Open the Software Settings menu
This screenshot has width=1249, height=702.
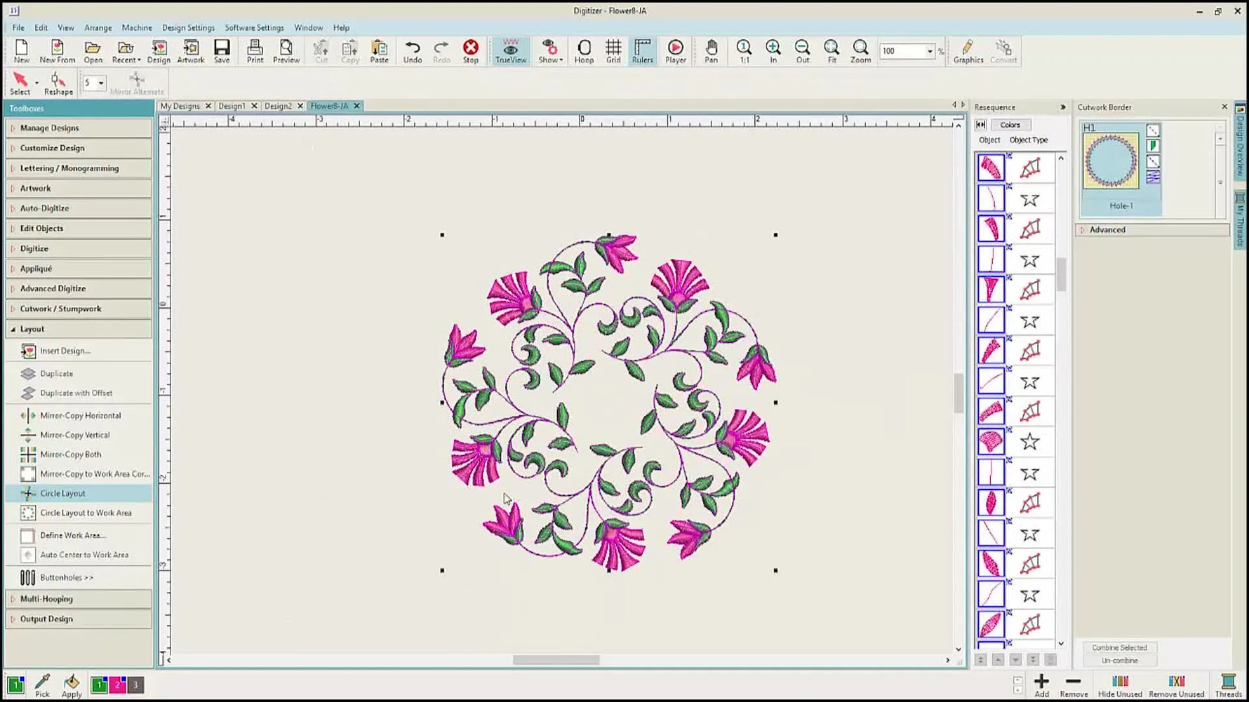[254, 27]
